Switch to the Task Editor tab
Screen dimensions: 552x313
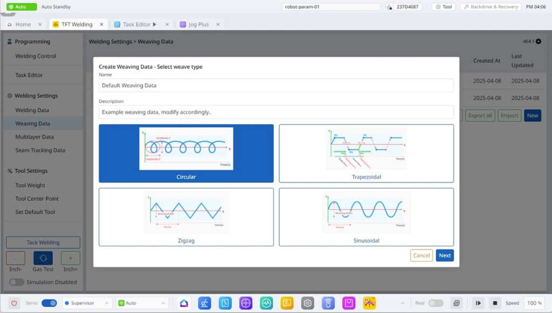(x=136, y=24)
